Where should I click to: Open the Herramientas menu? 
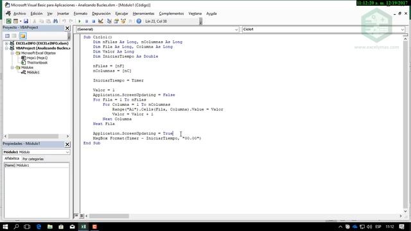coord(143,13)
